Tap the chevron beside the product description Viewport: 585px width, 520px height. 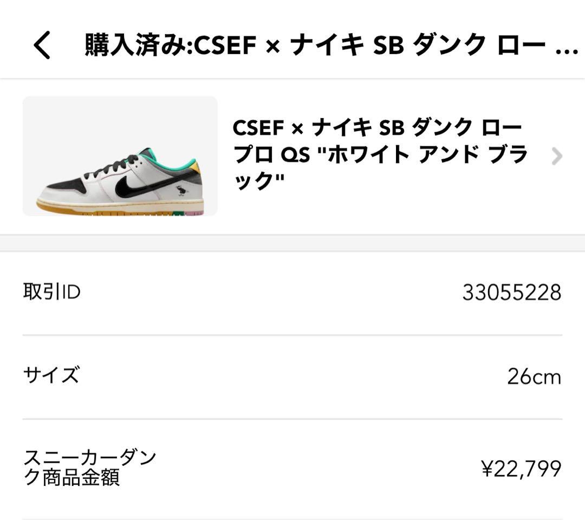click(556, 156)
